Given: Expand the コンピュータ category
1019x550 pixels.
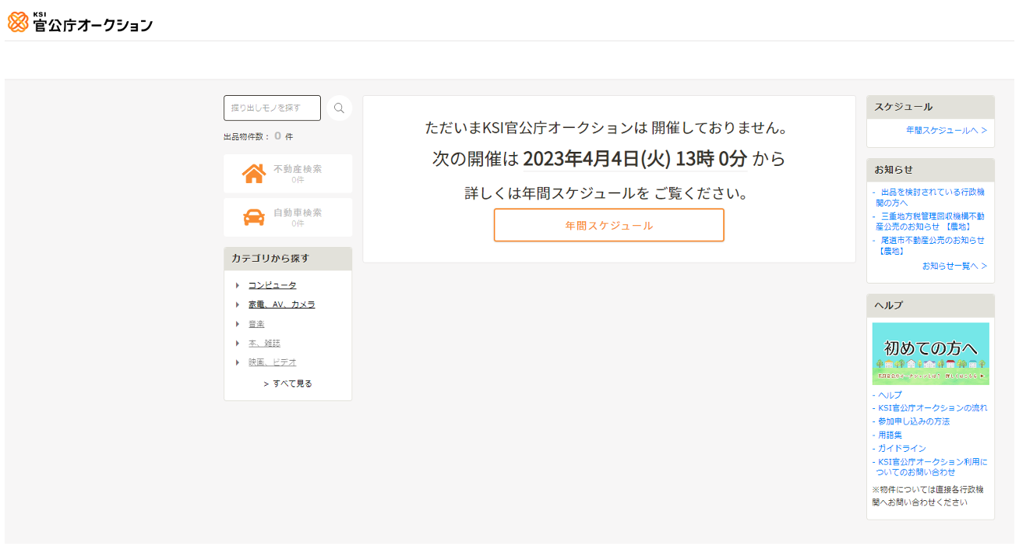Looking at the screenshot, I should click(x=270, y=285).
